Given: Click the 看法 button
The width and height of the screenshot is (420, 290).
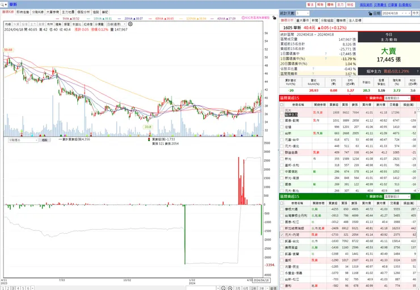Looking at the screenshot, I should tap(310, 5).
